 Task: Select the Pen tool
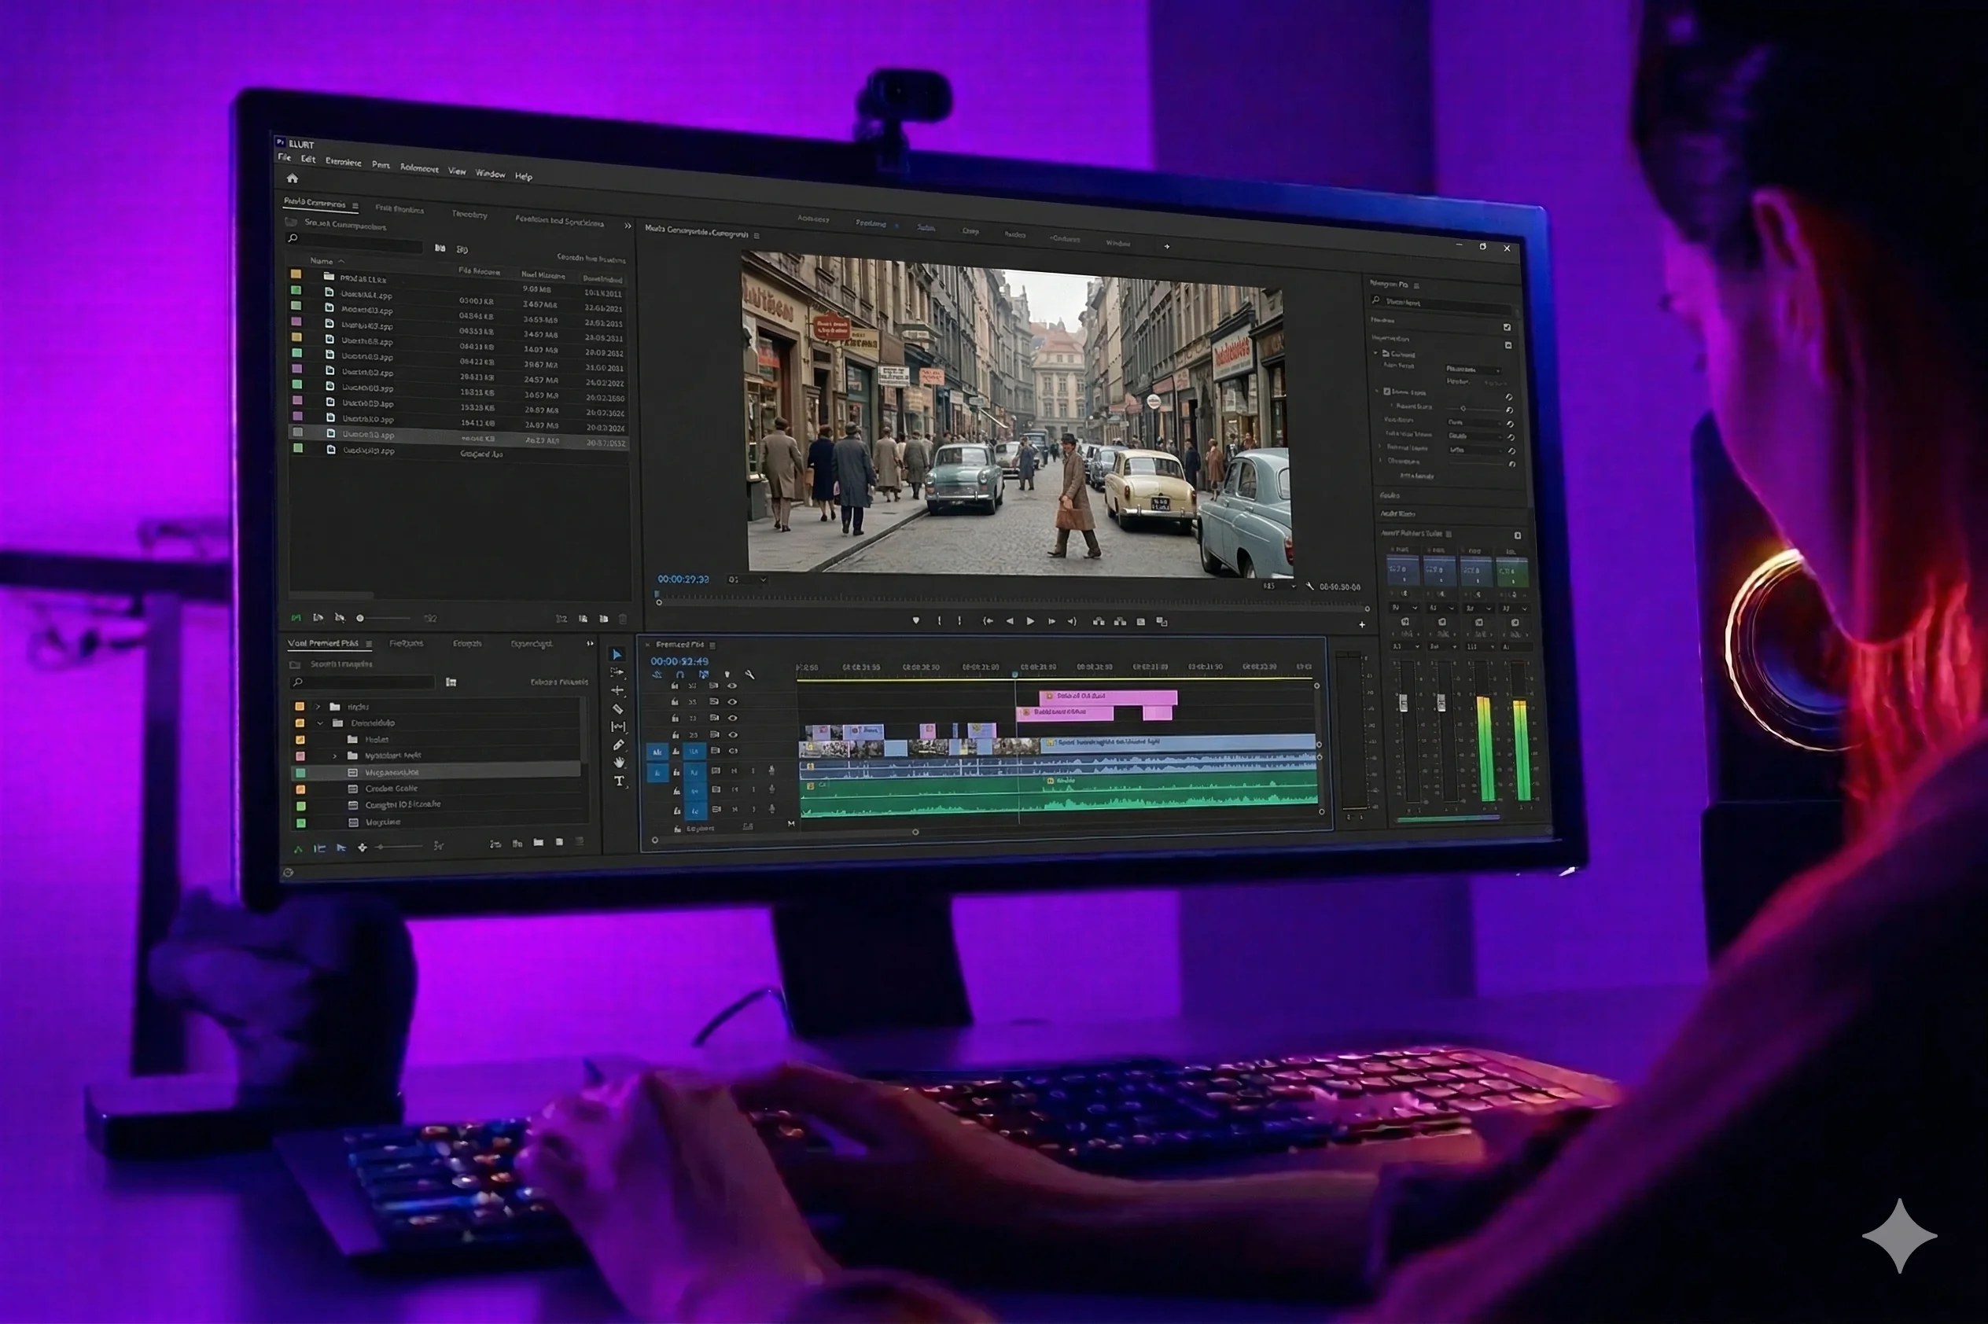[x=618, y=745]
